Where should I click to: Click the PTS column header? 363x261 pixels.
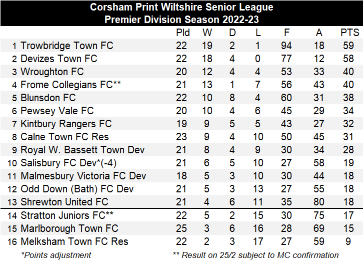(x=349, y=33)
